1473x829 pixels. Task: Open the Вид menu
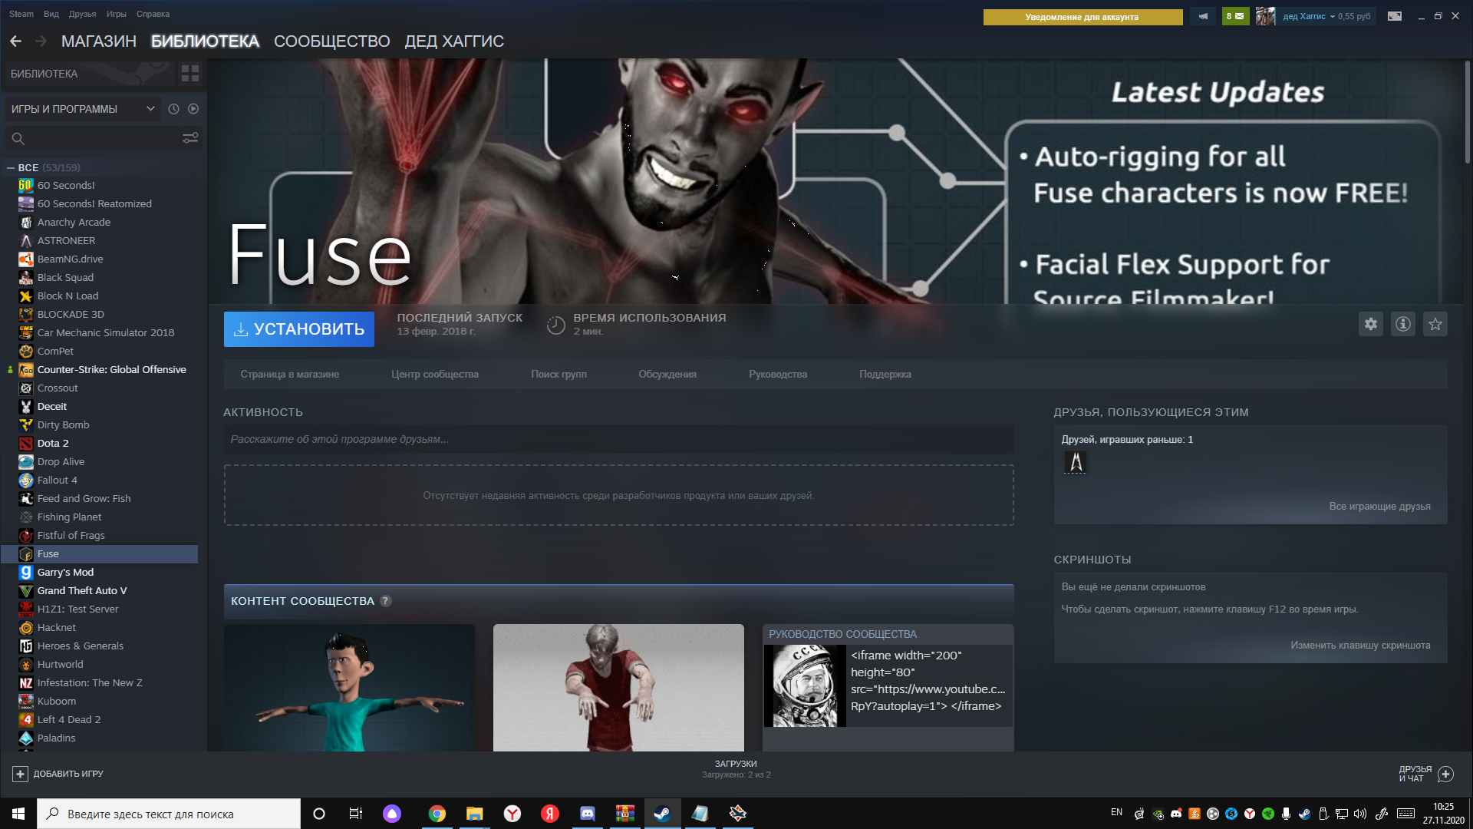click(x=51, y=14)
